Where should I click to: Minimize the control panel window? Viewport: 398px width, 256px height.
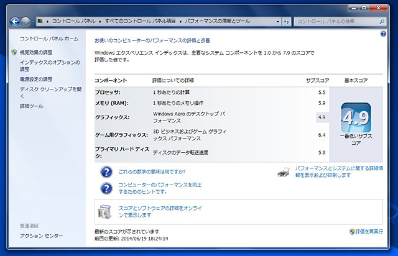tap(354, 8)
